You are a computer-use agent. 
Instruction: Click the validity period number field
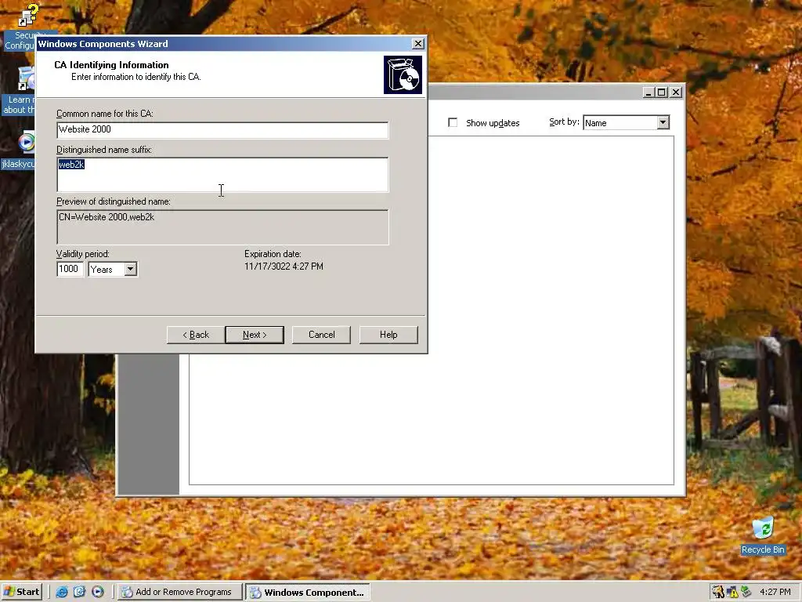coord(70,270)
